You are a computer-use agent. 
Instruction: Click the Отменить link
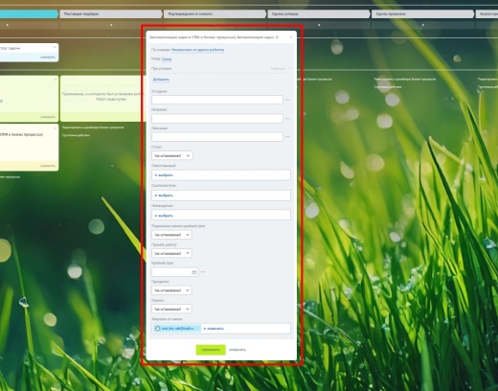coord(238,350)
